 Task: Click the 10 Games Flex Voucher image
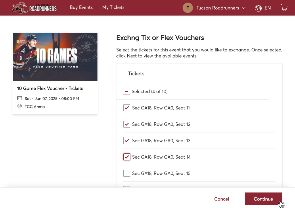[x=55, y=57]
